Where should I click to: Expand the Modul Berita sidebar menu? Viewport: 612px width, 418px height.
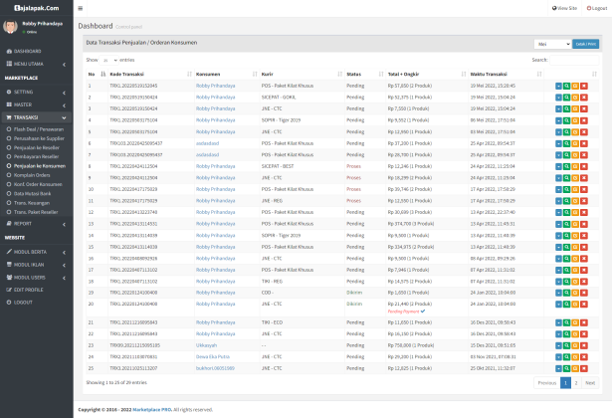tap(32, 251)
